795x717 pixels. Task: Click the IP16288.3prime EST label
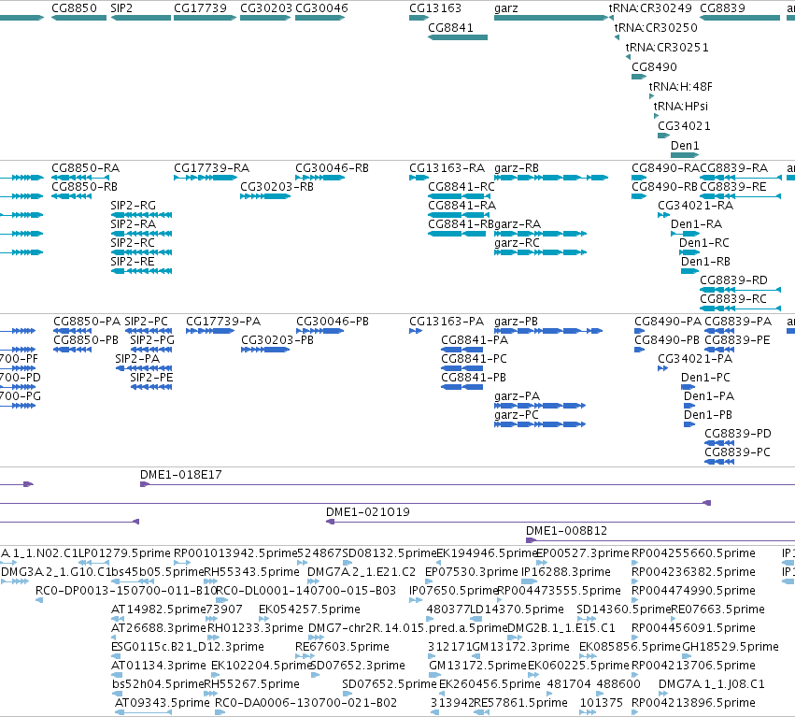coord(566,572)
